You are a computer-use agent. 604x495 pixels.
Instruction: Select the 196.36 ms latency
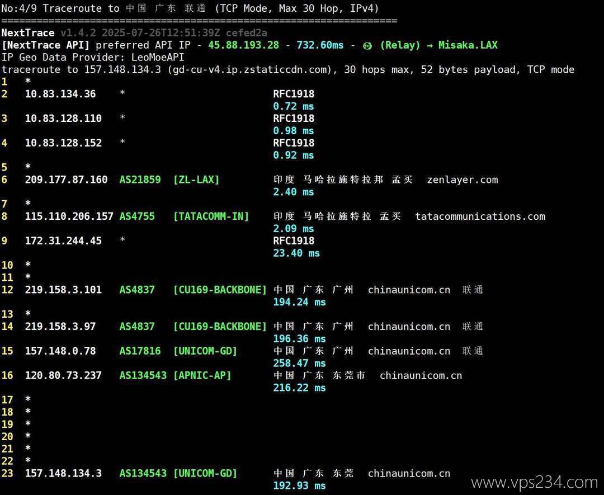point(299,339)
